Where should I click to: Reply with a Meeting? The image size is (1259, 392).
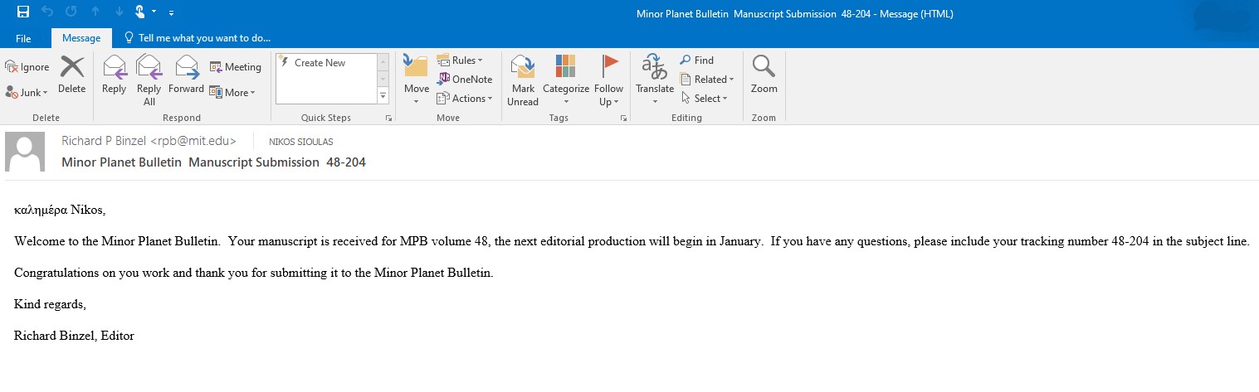point(236,67)
